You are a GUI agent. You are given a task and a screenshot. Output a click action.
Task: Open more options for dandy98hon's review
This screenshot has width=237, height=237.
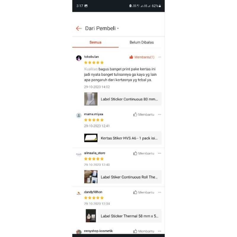[x=160, y=192]
